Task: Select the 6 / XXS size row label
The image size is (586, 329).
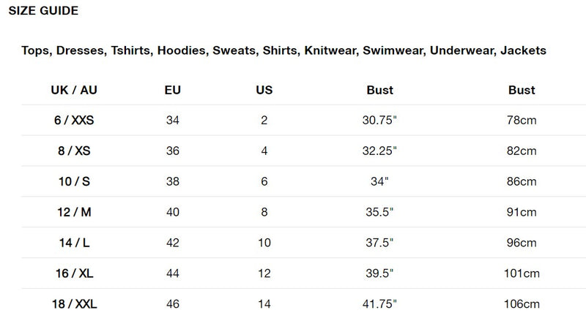Action: tap(74, 120)
